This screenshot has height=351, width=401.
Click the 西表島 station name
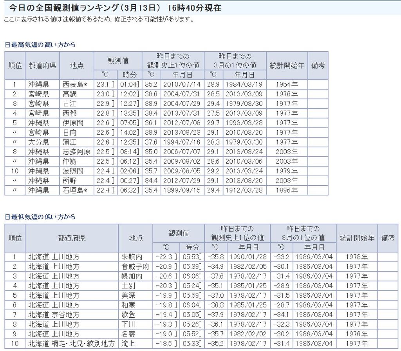(72, 84)
